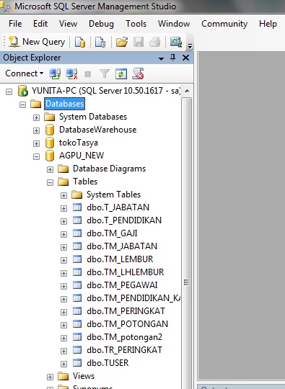285x389 pixels.
Task: Select the dbo.TM_PERINGKAT table
Action: click(x=126, y=311)
